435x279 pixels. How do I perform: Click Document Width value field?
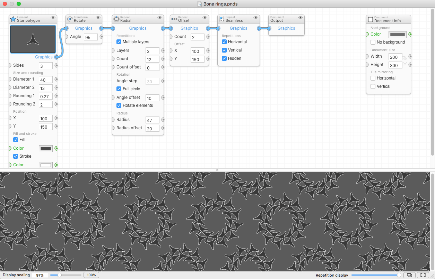click(x=395, y=57)
